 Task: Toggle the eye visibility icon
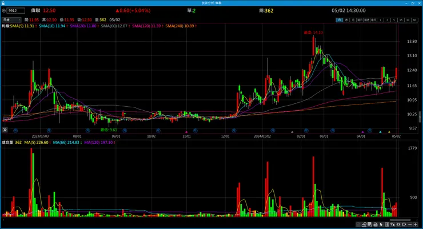coord(398,224)
